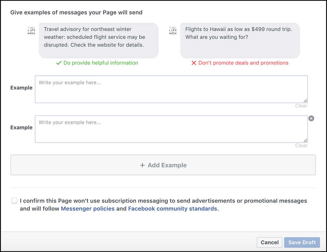Open the Messenger policies link

tap(87, 209)
